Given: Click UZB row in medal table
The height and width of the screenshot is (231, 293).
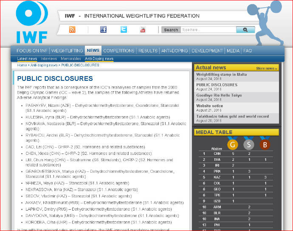Looking at the screenshot, I should (236, 201).
